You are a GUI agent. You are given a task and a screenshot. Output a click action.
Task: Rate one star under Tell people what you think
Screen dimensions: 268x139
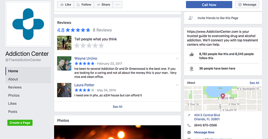point(77,46)
